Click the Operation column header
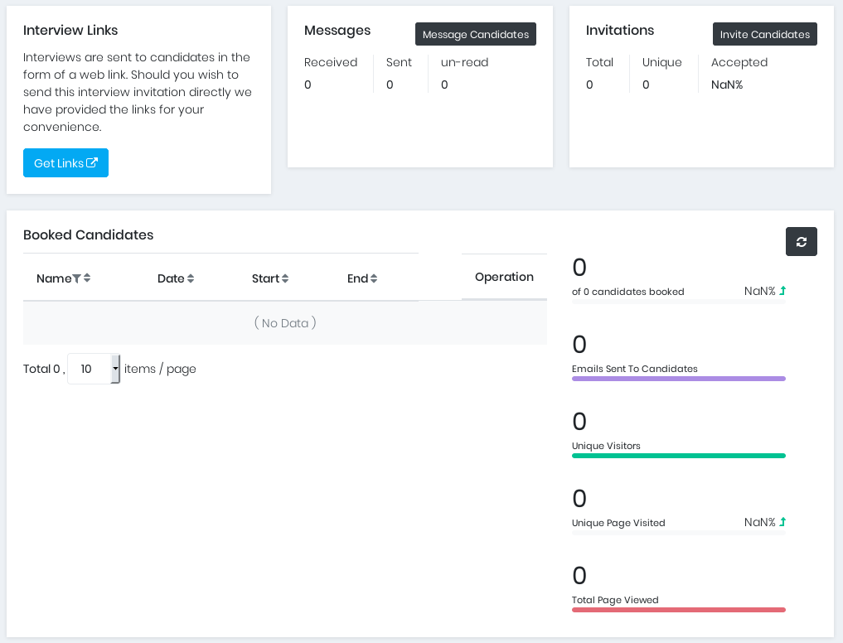The image size is (843, 643). pyautogui.click(x=504, y=277)
